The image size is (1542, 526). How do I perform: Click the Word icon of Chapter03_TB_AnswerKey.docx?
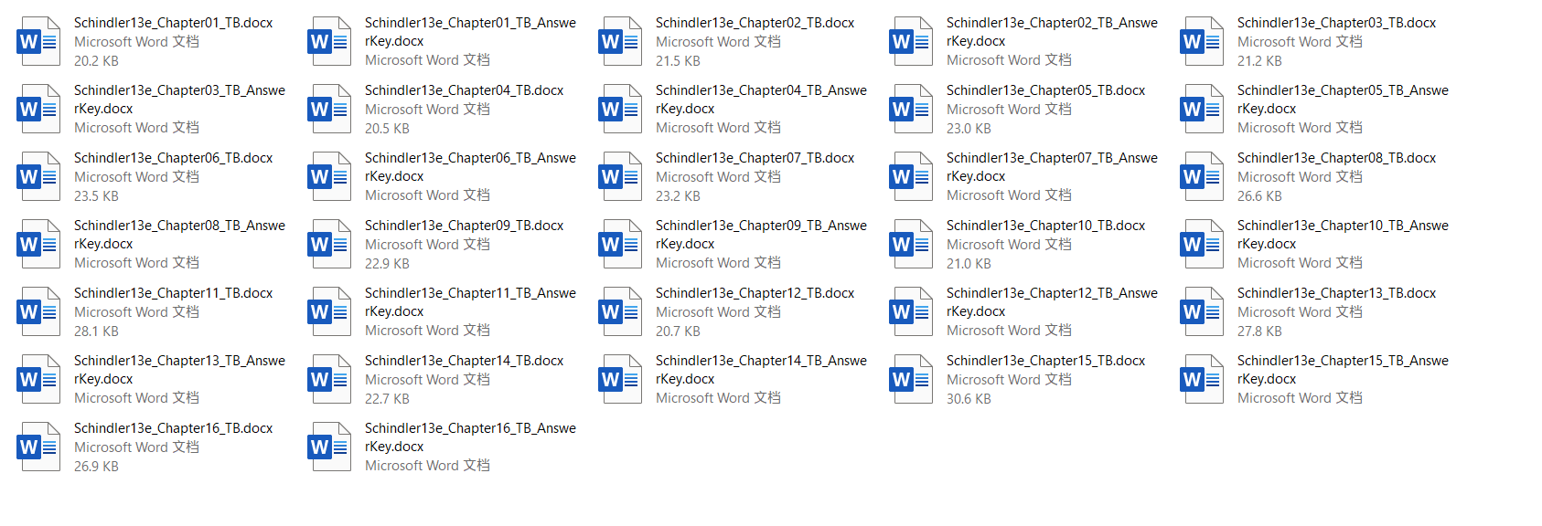tap(38, 109)
